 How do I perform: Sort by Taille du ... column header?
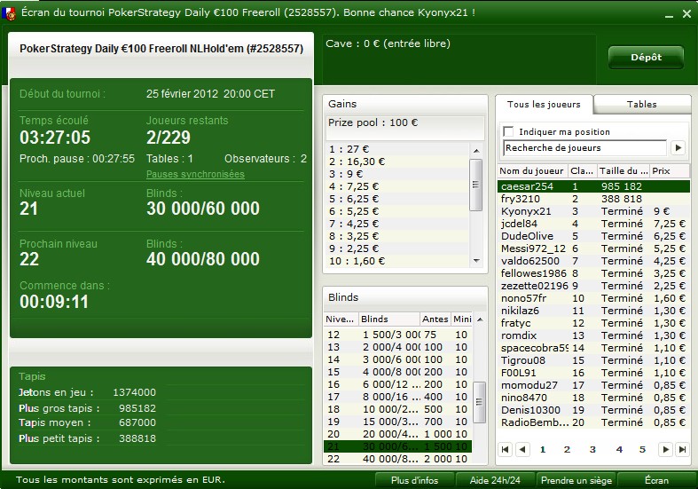(x=623, y=171)
